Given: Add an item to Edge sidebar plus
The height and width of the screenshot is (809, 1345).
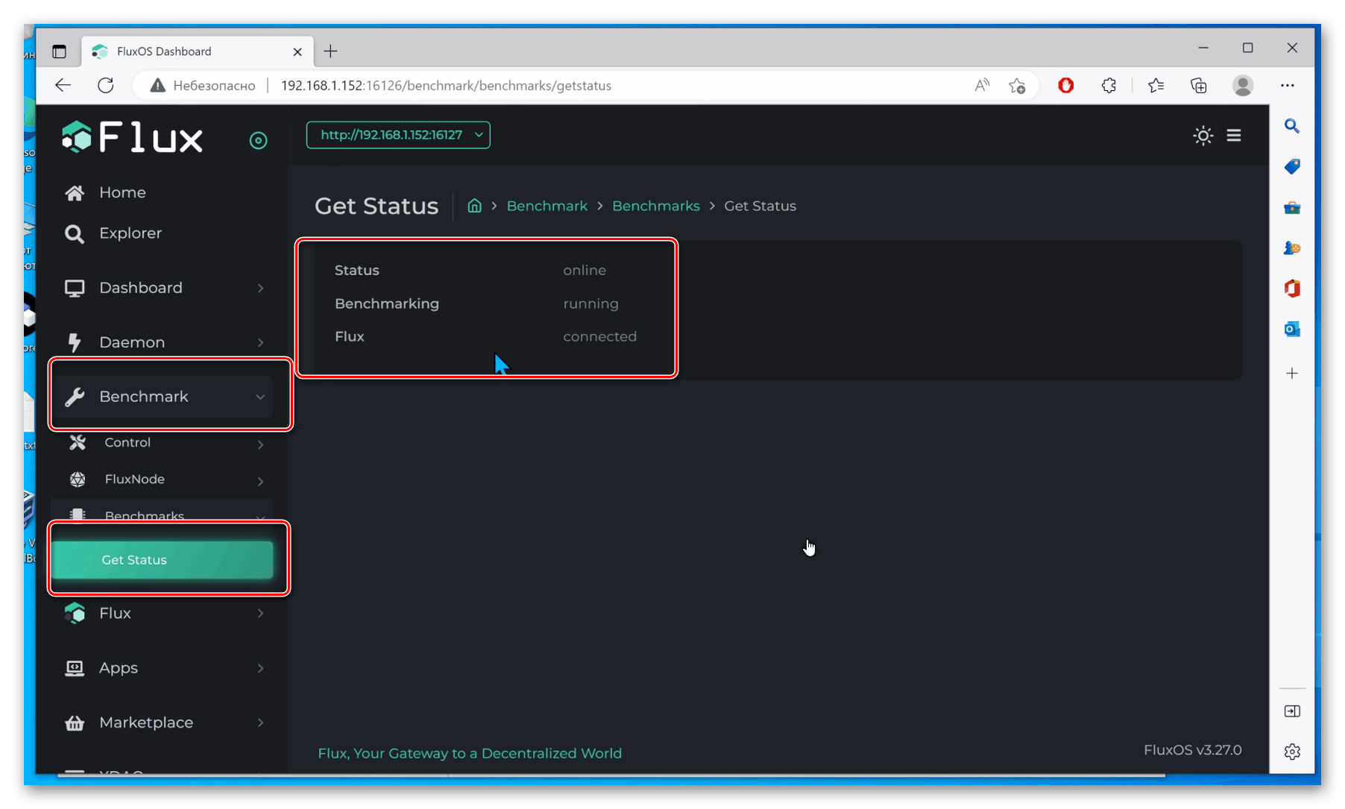Looking at the screenshot, I should tap(1292, 373).
